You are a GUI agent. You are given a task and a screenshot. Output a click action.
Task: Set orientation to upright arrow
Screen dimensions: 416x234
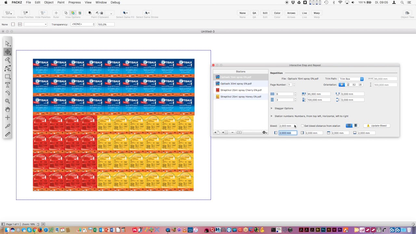pyautogui.click(x=342, y=85)
